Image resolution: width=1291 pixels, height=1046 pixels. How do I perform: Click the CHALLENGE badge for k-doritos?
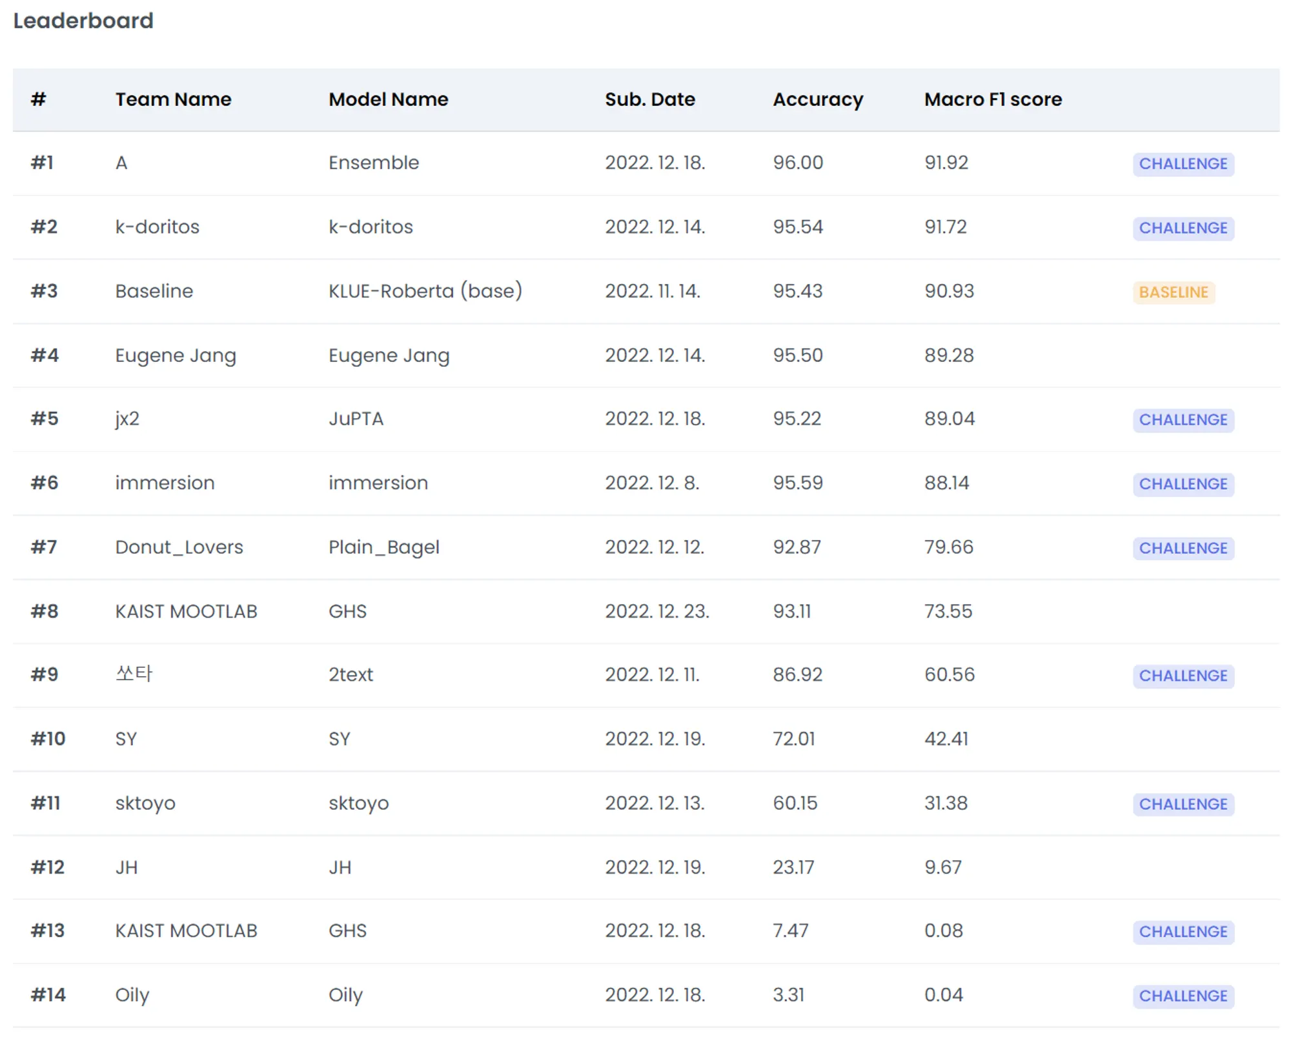coord(1183,228)
